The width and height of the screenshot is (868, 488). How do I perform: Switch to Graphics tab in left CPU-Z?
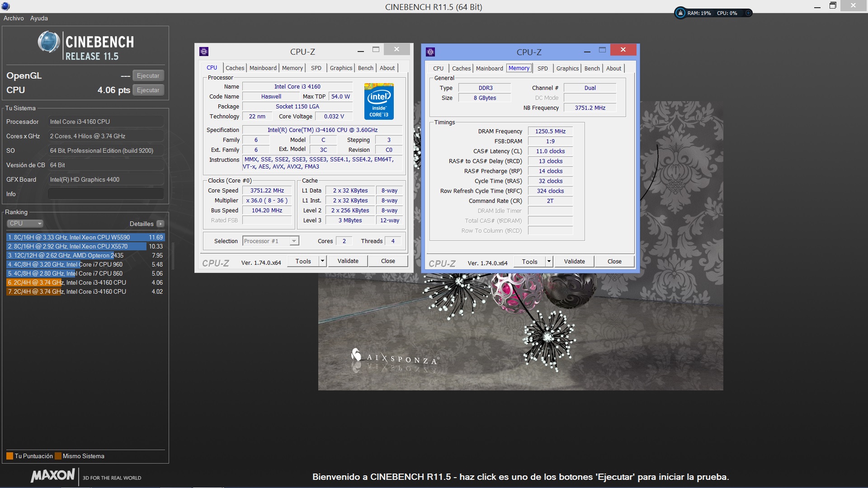coord(341,68)
